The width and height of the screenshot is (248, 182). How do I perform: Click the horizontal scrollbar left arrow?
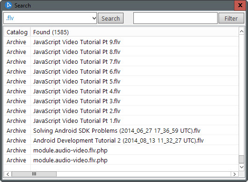coord(7,174)
